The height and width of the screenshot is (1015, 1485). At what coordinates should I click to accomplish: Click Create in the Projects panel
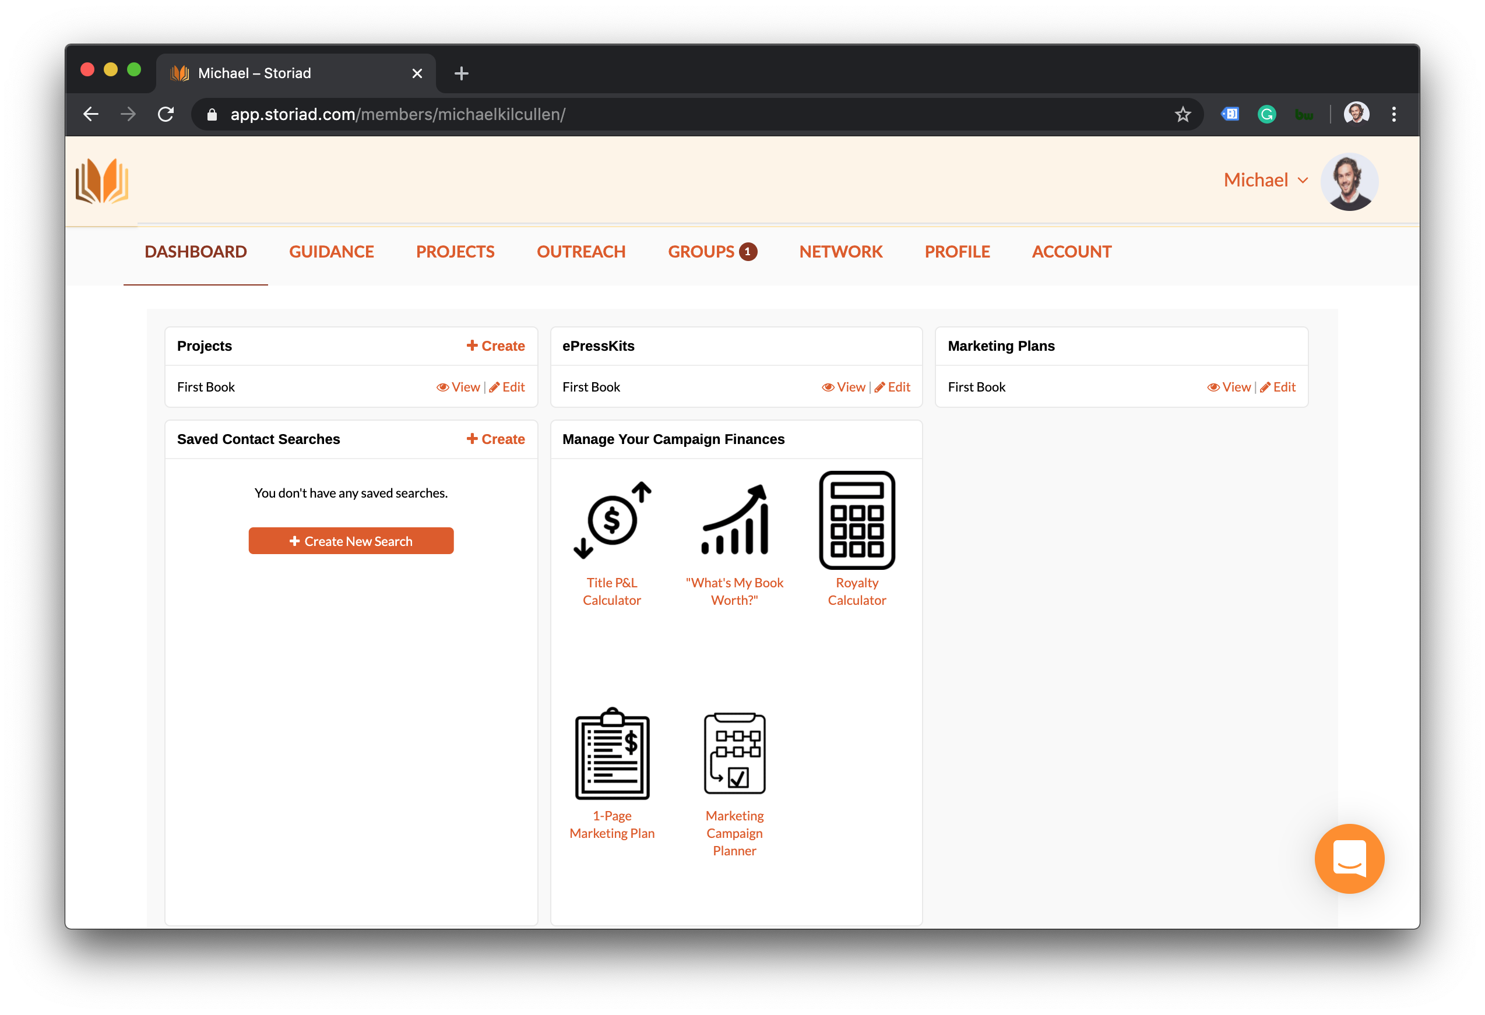(x=495, y=346)
